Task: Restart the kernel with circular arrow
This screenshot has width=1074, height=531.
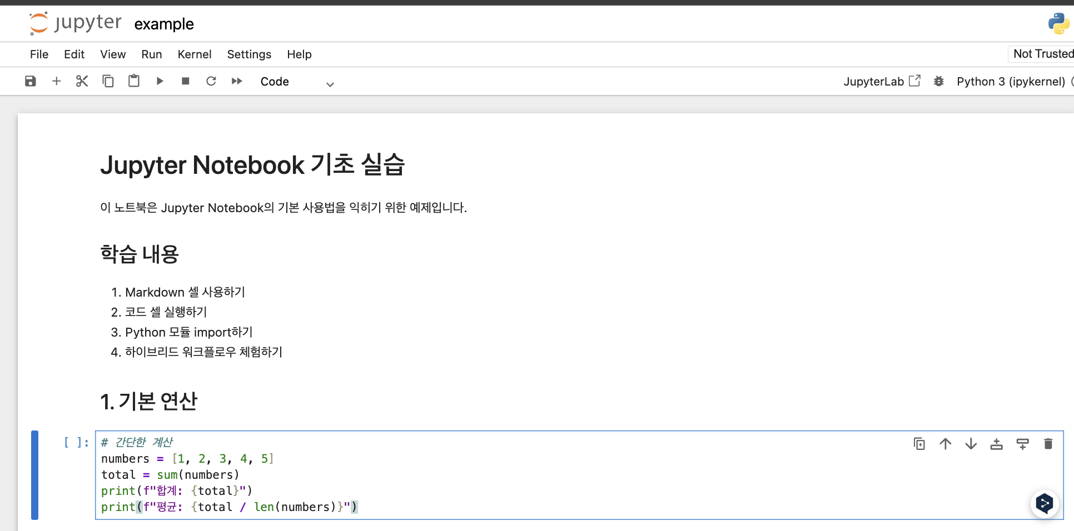Action: tap(211, 81)
